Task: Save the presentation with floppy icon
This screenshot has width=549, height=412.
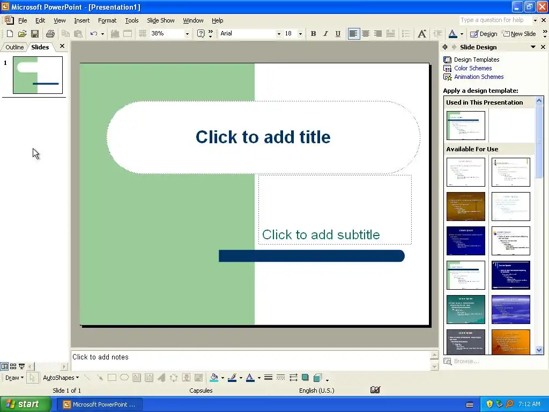Action: [35, 34]
